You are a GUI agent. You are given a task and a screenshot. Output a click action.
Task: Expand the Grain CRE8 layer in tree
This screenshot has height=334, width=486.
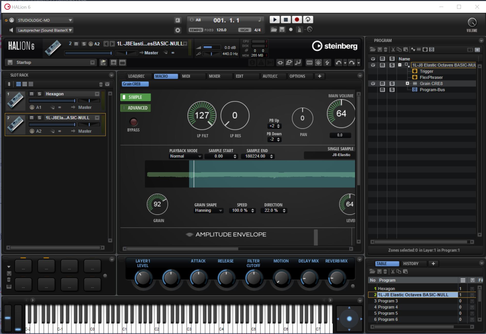pos(407,83)
